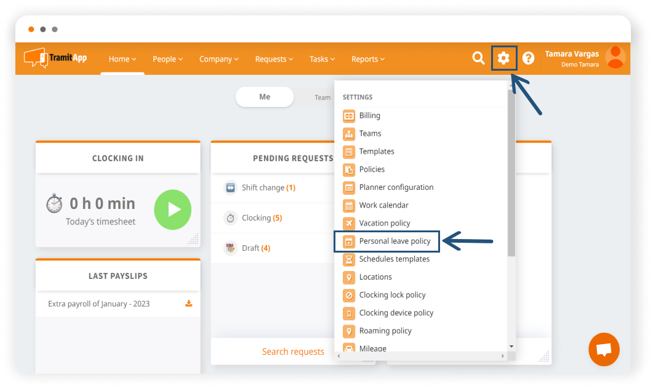Select the Me view toggle
Viewport: 653px width, 389px height.
(x=265, y=97)
